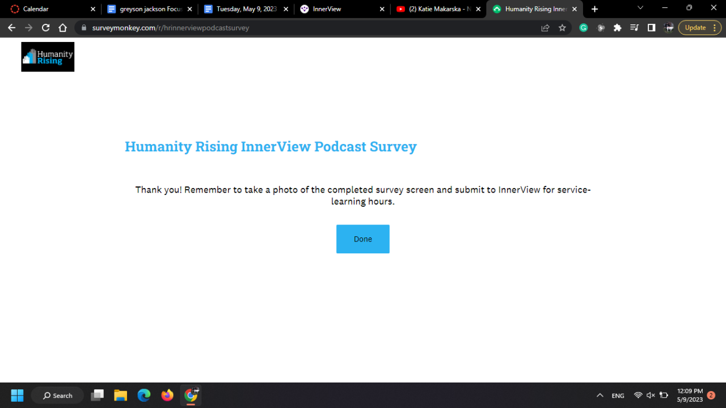Open the Katie Makarska YouTube tab
This screenshot has width=726, height=408.
point(438,9)
